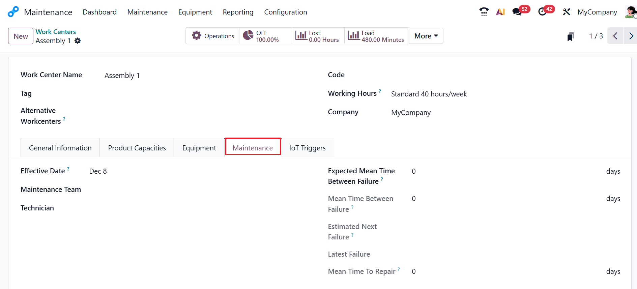Viewport: 637px width, 289px height.
Task: Switch to the IoT Triggers tab
Action: click(x=307, y=148)
